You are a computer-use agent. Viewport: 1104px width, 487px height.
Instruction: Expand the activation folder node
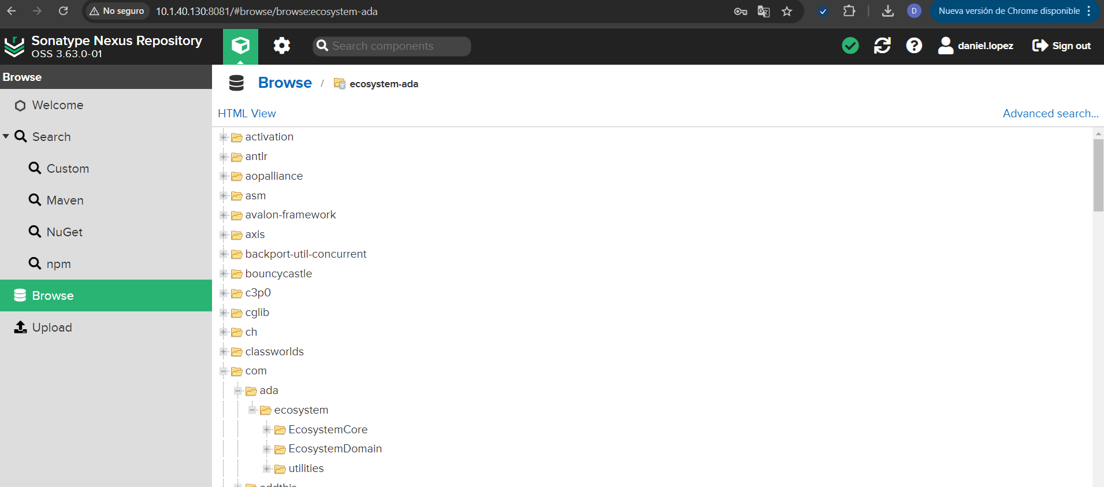point(224,137)
